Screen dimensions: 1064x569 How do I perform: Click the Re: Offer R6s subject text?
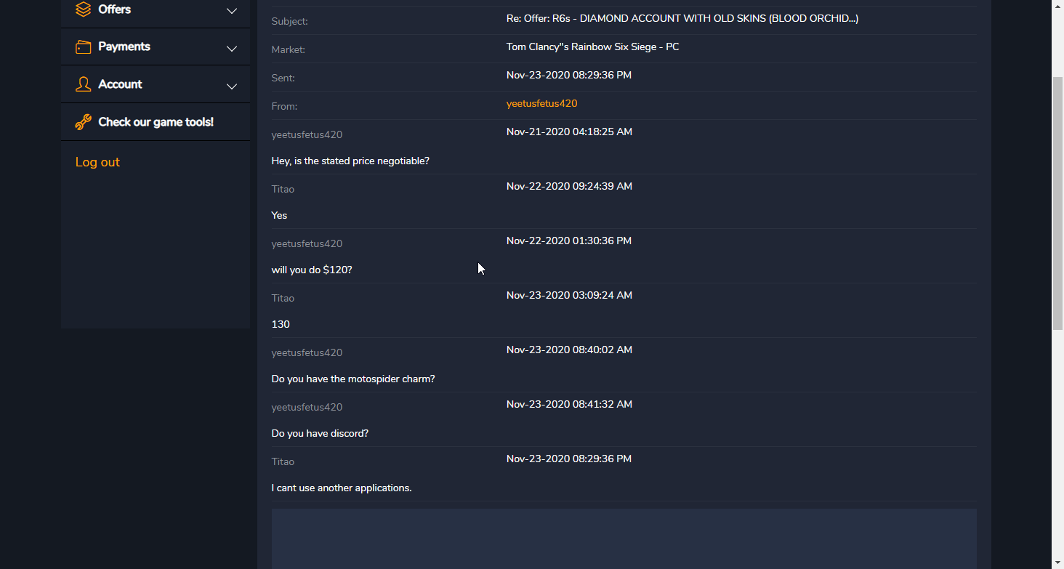pos(682,18)
